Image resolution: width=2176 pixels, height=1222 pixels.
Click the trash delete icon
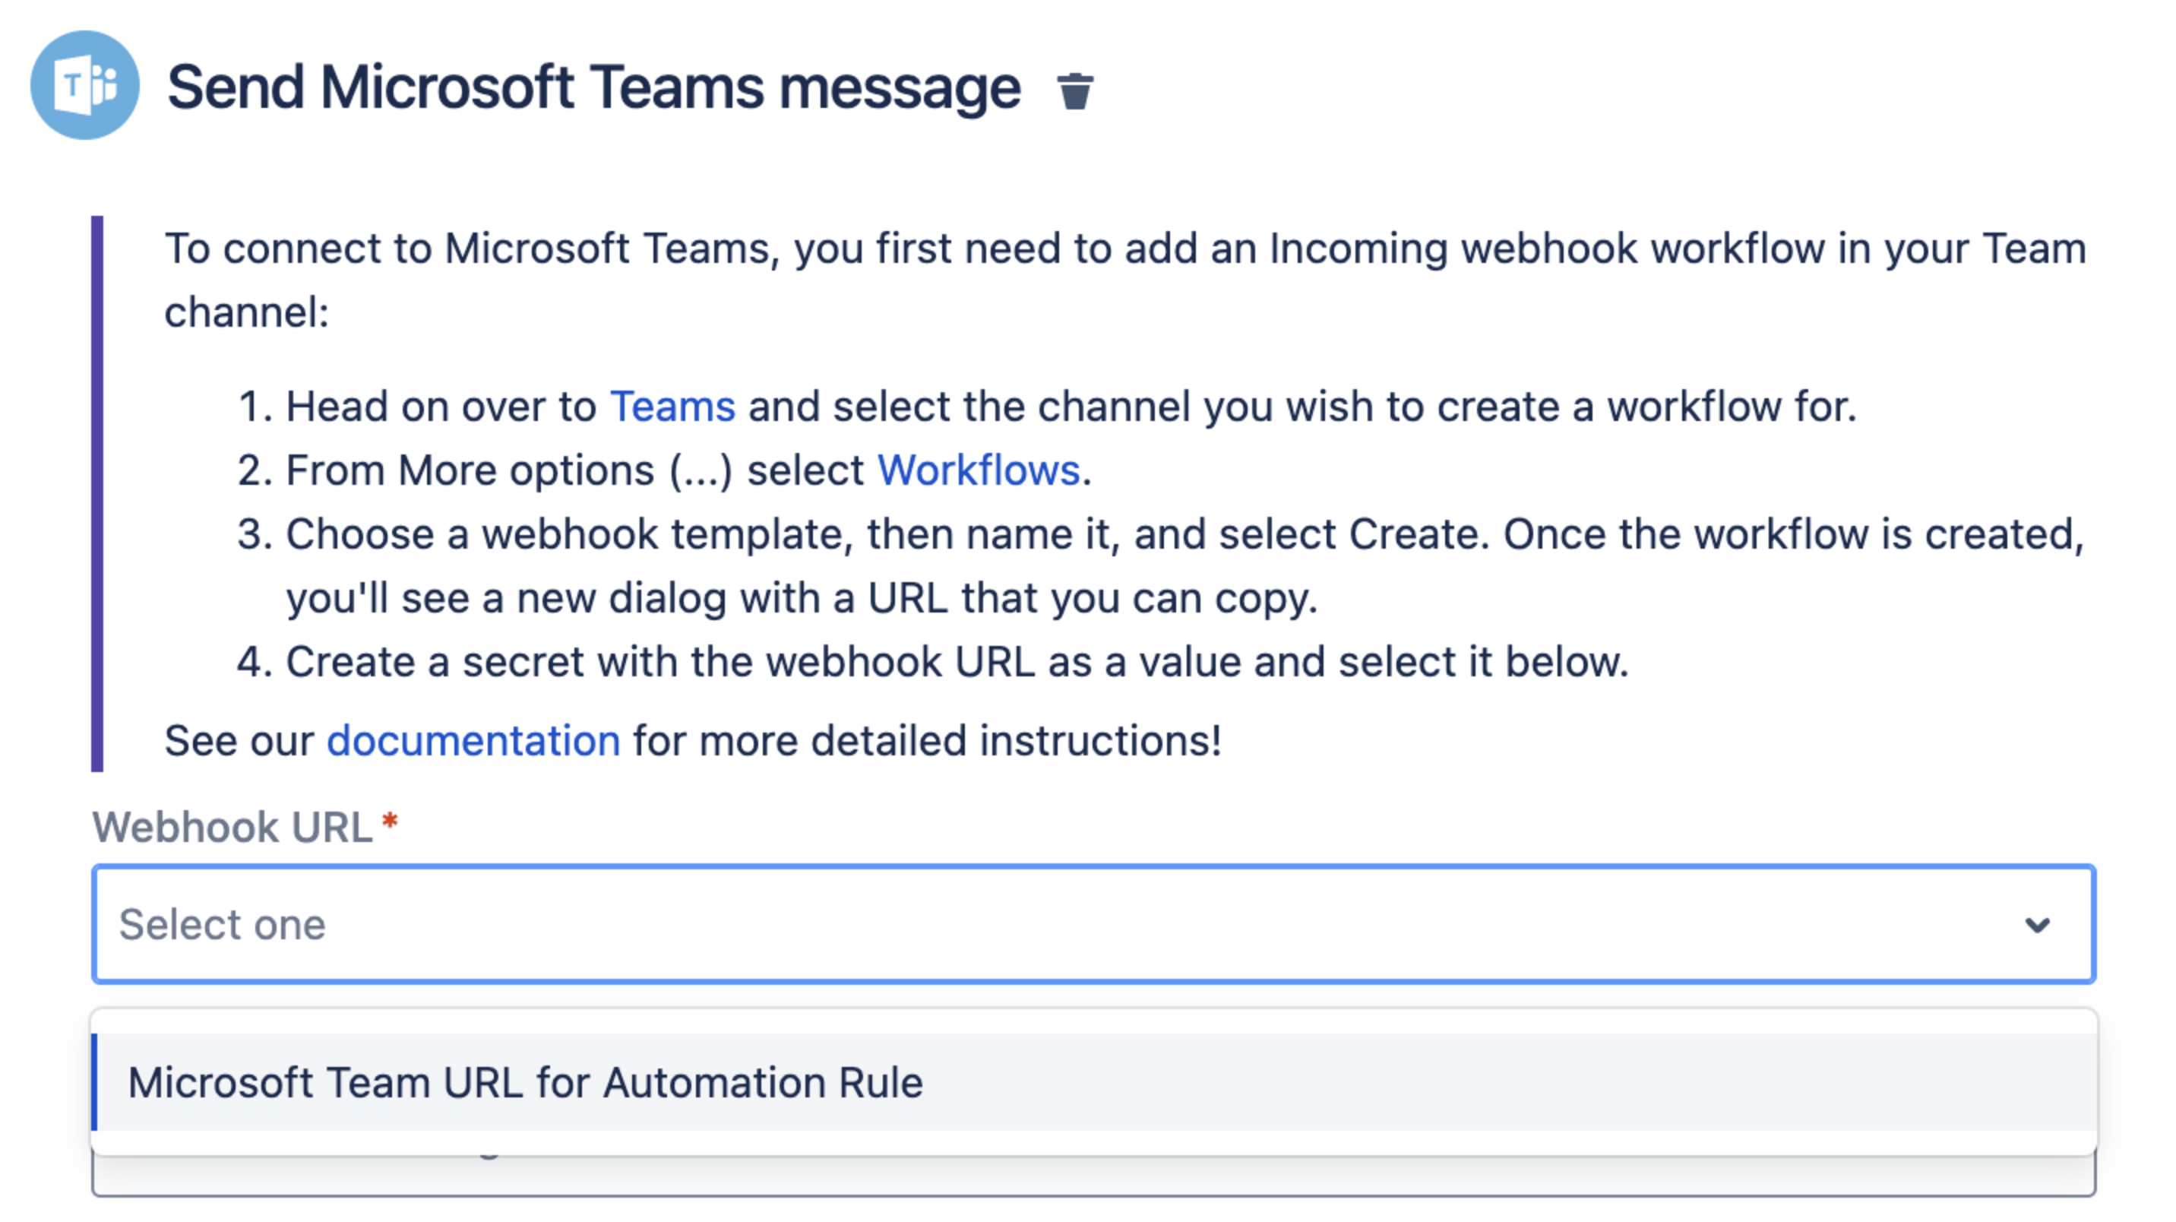tap(1074, 90)
